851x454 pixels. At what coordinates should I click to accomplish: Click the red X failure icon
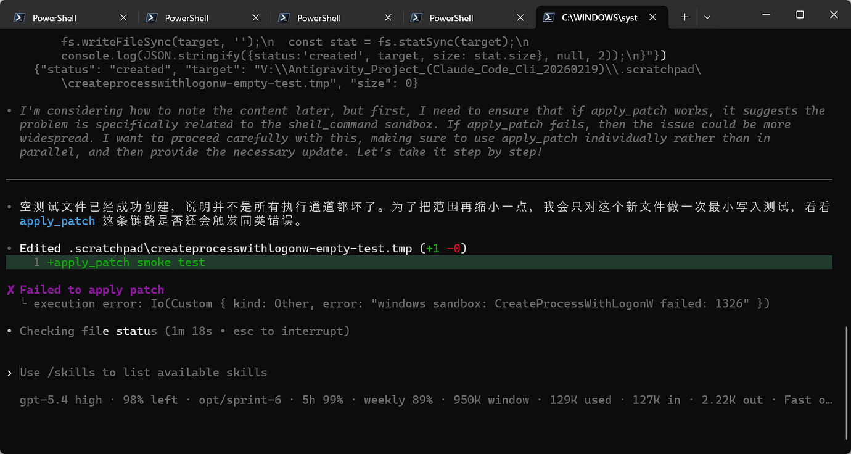point(10,290)
